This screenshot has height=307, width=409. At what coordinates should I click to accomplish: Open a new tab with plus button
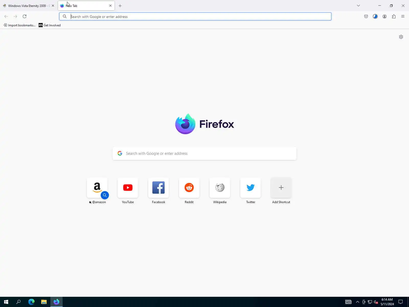tap(120, 6)
